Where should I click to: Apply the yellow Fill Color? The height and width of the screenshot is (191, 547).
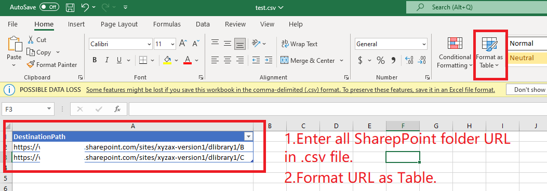167,60
